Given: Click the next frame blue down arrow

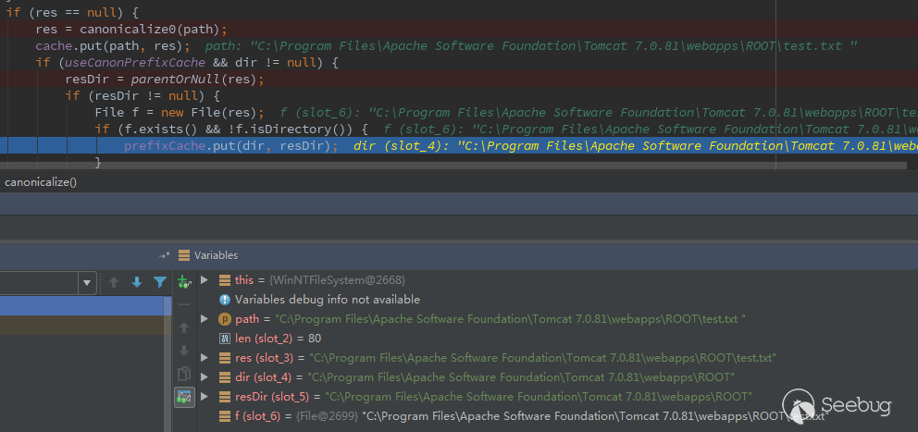Looking at the screenshot, I should tap(137, 283).
